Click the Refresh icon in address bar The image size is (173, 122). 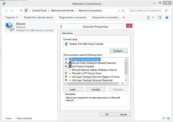(123, 11)
